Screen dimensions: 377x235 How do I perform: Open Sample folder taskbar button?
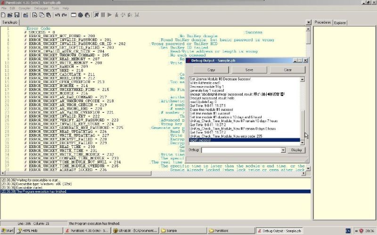(183, 231)
